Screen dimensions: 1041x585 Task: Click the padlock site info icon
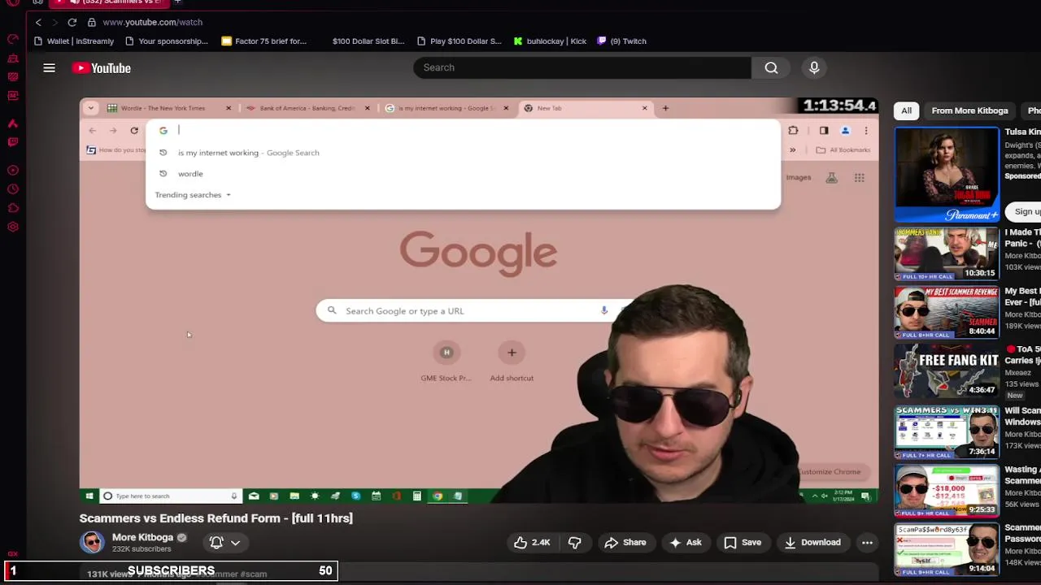[92, 22]
